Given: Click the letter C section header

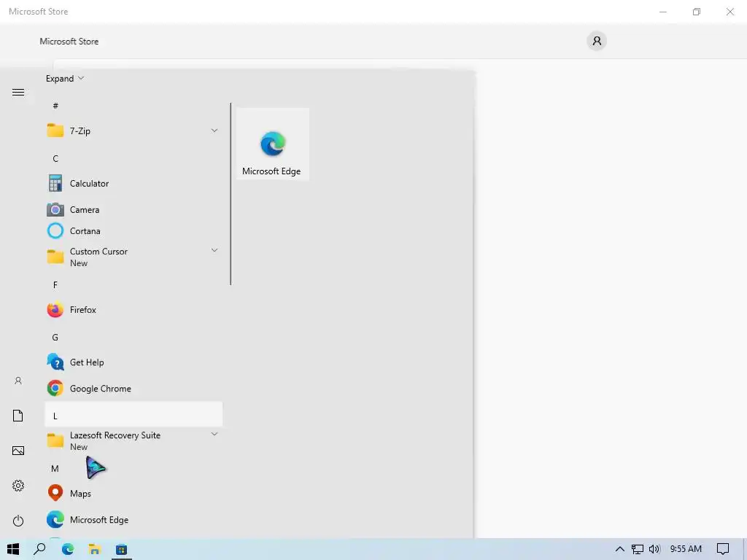Looking at the screenshot, I should coord(55,158).
